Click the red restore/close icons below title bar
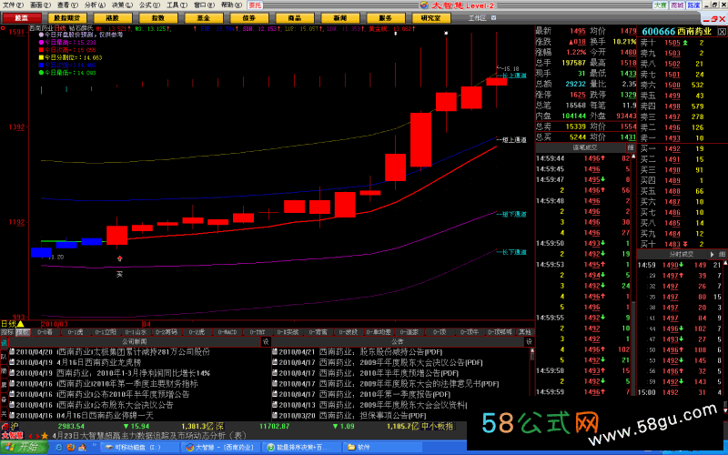This screenshot has width=728, height=455. pos(714,19)
